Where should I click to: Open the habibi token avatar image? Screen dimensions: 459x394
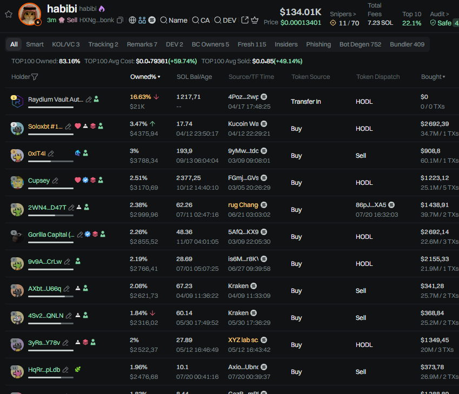[x=30, y=14]
